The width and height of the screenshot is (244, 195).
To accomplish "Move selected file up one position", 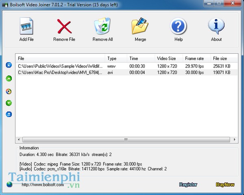I will (9, 78).
